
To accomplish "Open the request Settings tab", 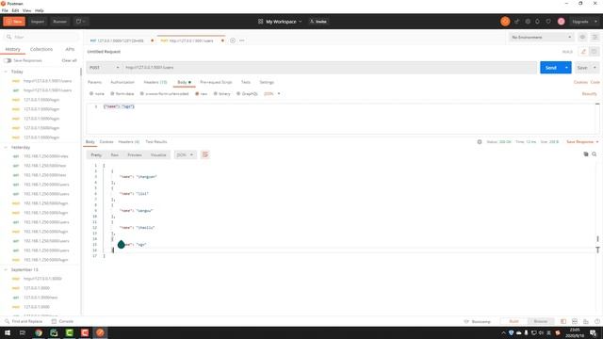I will [267, 82].
